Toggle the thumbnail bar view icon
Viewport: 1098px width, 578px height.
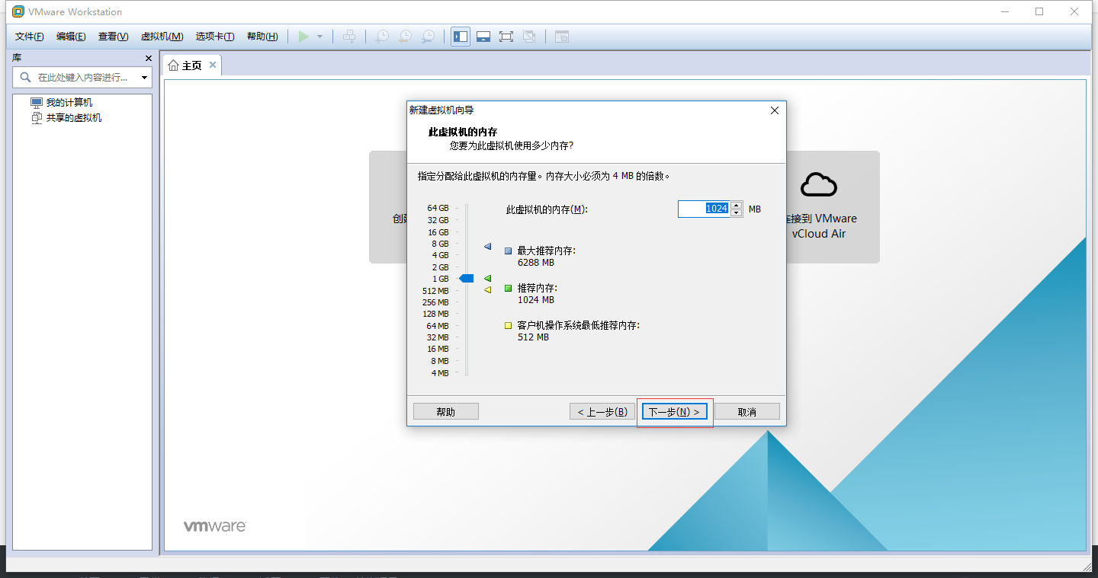point(483,37)
